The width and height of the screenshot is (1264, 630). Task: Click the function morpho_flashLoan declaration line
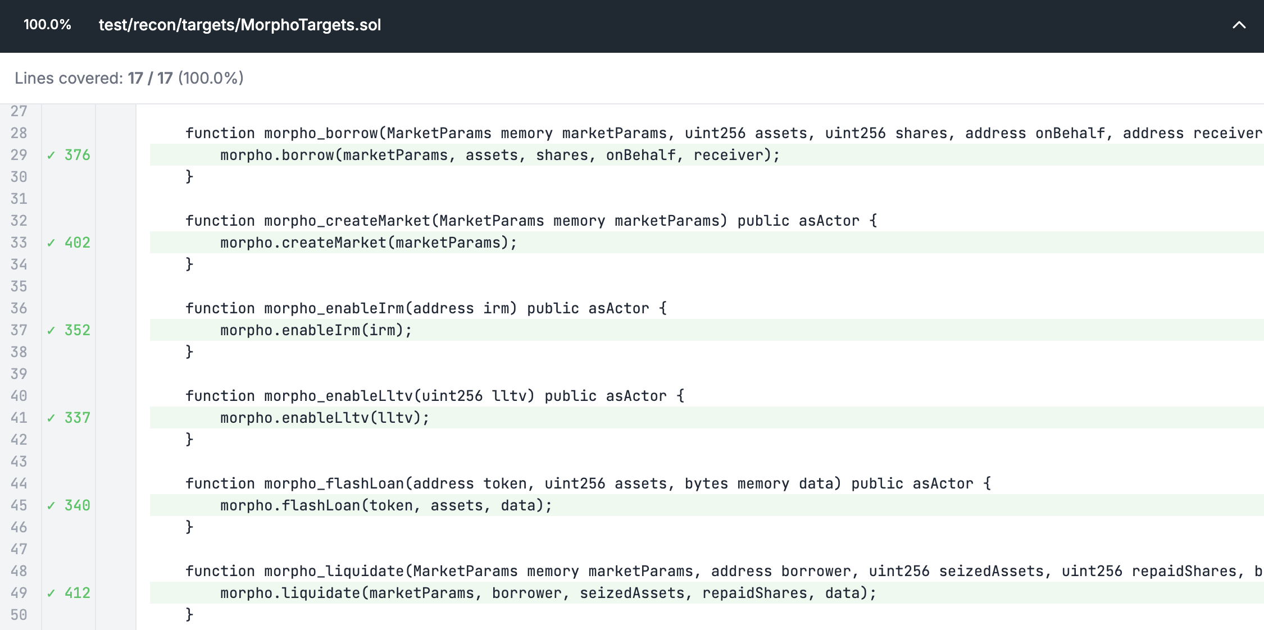[589, 483]
